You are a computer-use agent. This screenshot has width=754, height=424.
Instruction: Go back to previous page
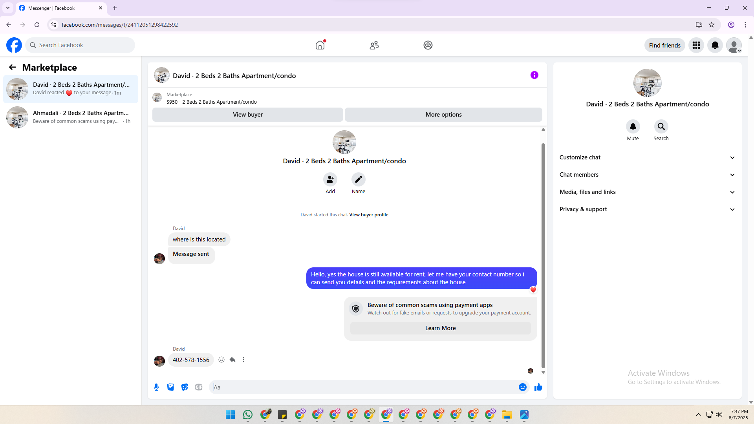coord(9,25)
